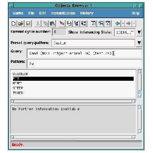Open the Show Inferencing State dropdown arrow
Viewport: 153px width, 153px height.
139,32
